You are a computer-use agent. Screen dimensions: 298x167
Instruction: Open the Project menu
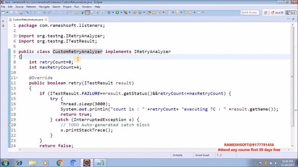67,6
